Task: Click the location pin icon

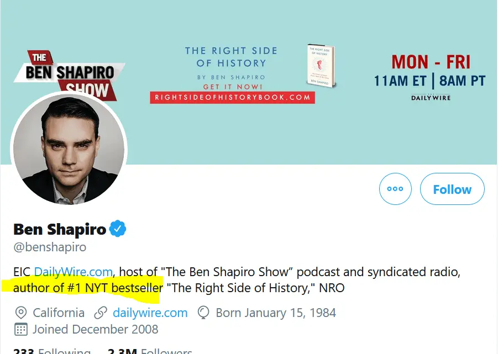Action: 20,313
